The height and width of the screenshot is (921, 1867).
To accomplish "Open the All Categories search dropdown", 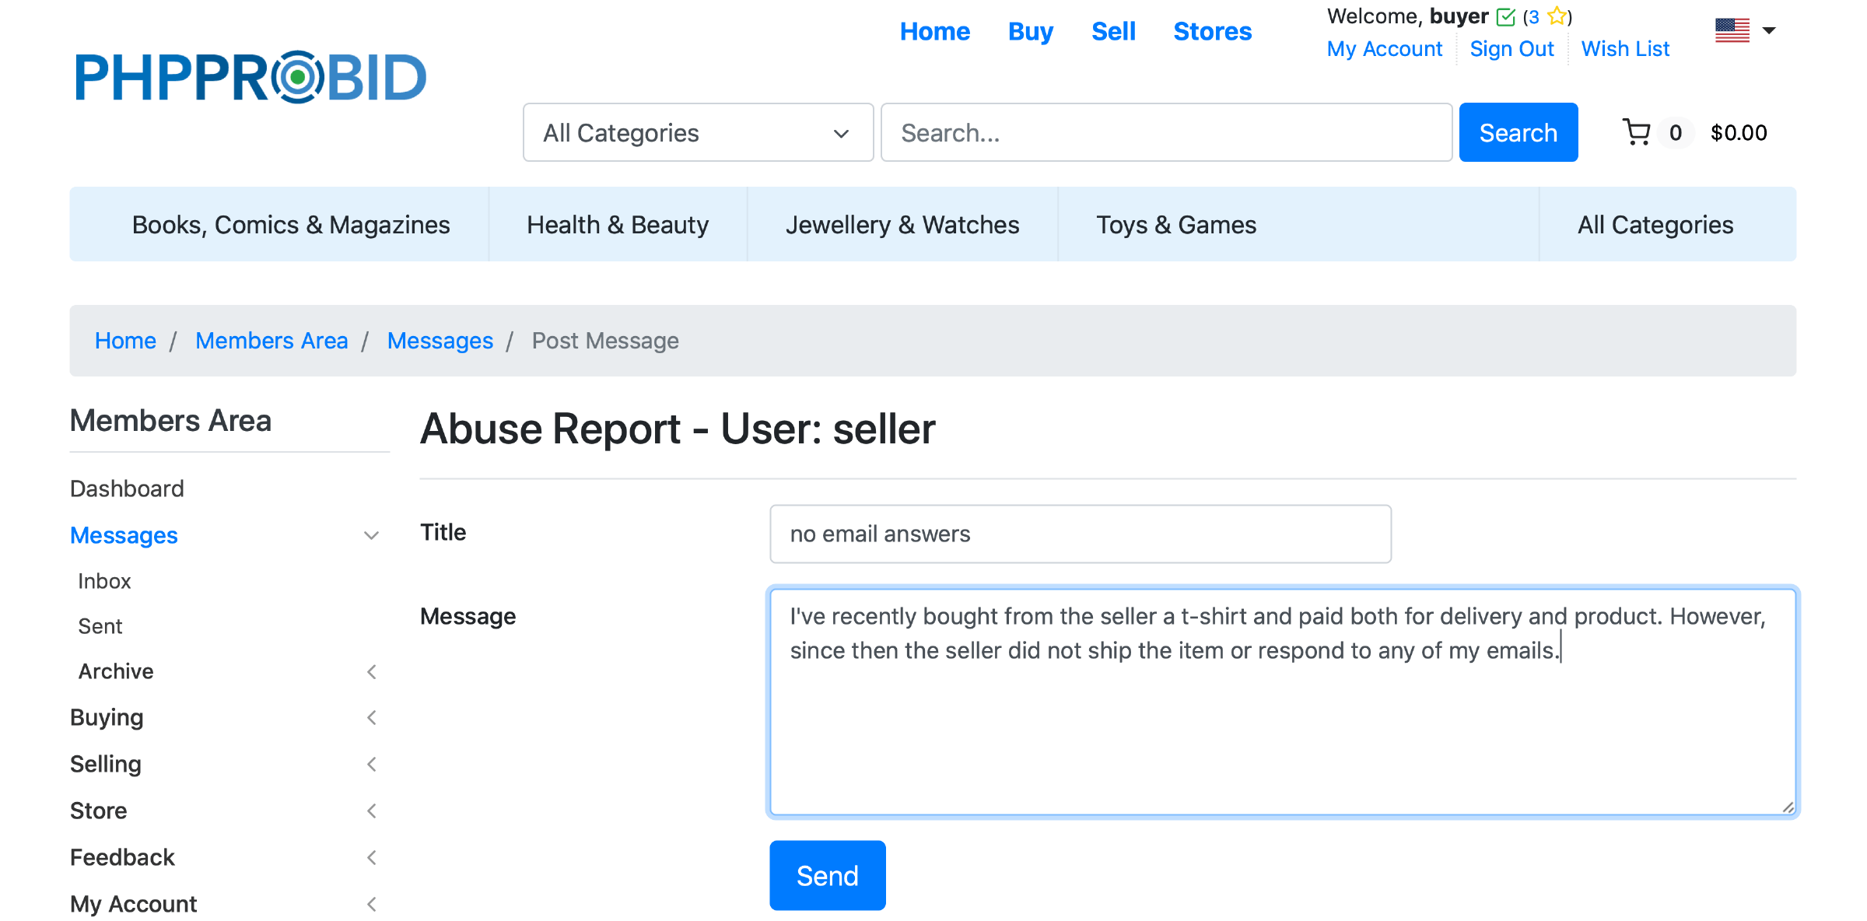I will pyautogui.click(x=698, y=133).
